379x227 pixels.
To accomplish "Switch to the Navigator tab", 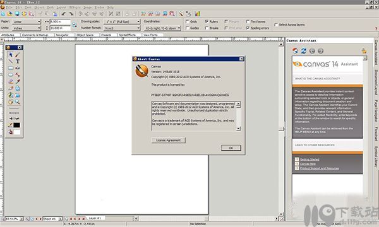I will tap(62, 35).
